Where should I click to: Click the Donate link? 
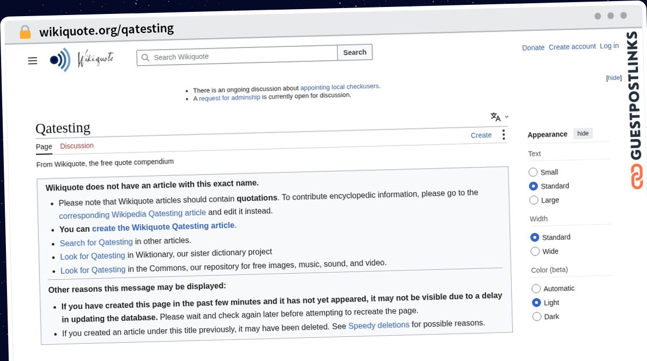click(x=533, y=47)
